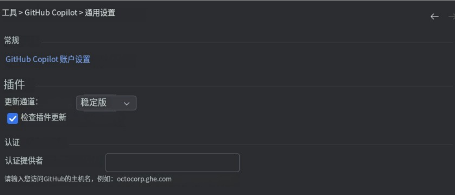Click the 常规 section heading

pyautogui.click(x=12, y=40)
